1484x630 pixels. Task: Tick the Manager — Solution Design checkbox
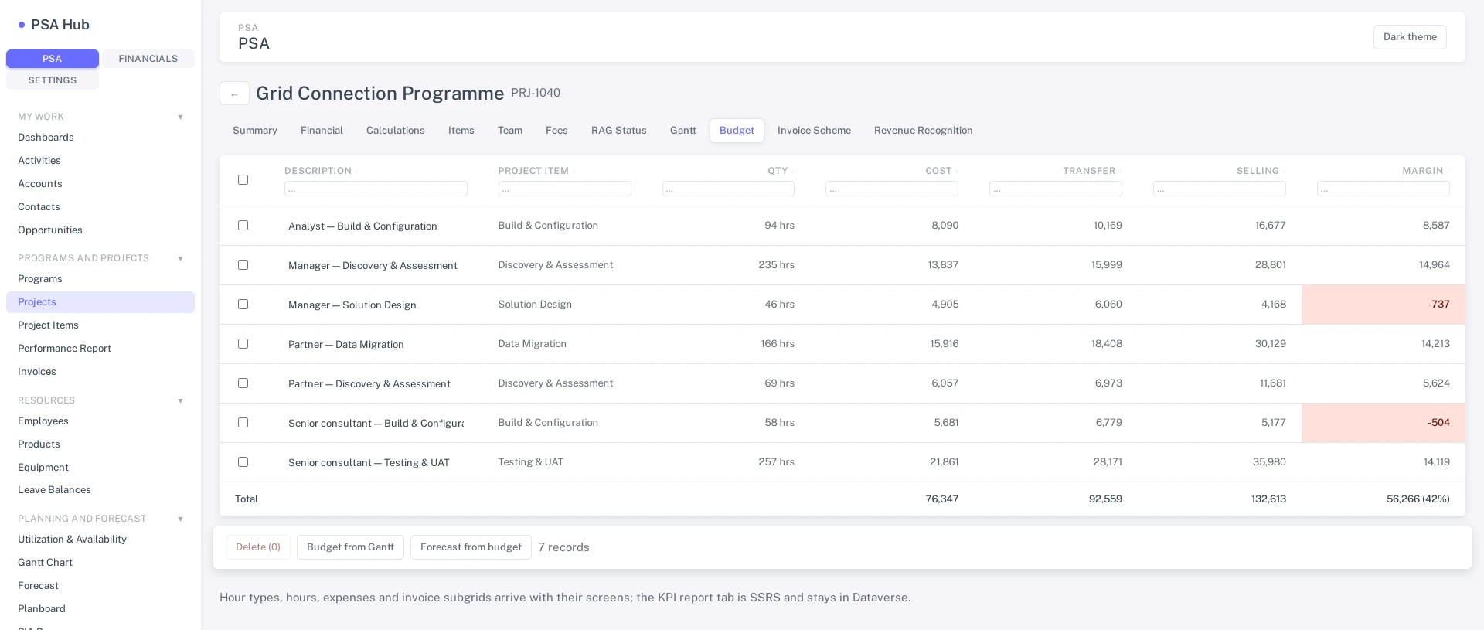point(243,305)
